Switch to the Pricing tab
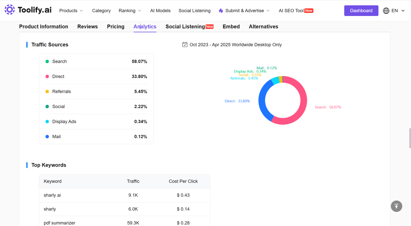The height and width of the screenshot is (226, 411). tap(116, 27)
